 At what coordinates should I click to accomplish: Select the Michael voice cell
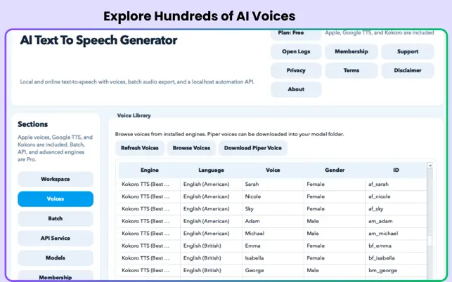tap(273, 234)
